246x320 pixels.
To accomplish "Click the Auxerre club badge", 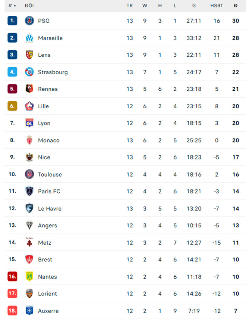I will (x=29, y=311).
